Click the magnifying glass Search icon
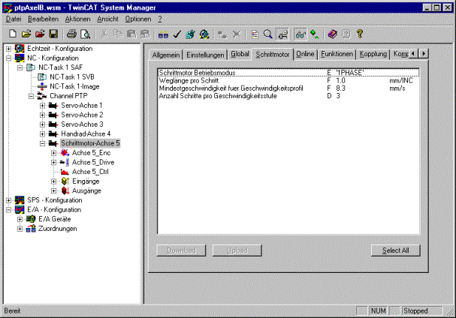Image resolution: width=456 pixels, height=318 pixels. coord(268,34)
